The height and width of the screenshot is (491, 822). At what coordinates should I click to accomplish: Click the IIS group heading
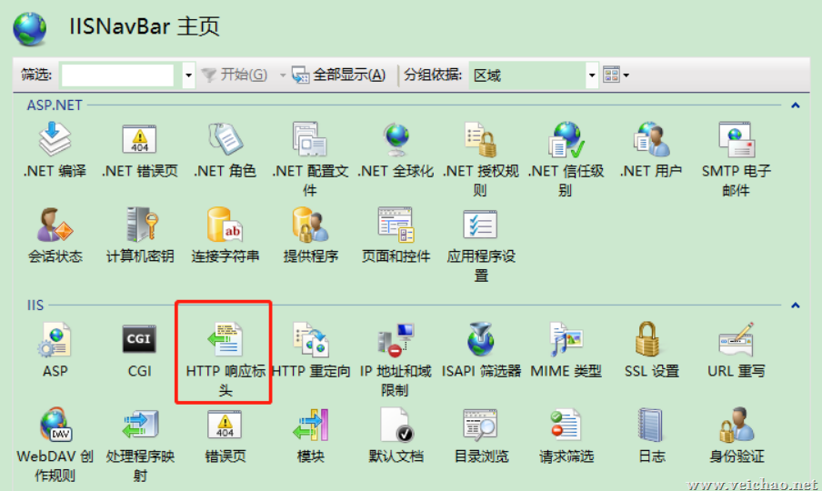click(35, 305)
